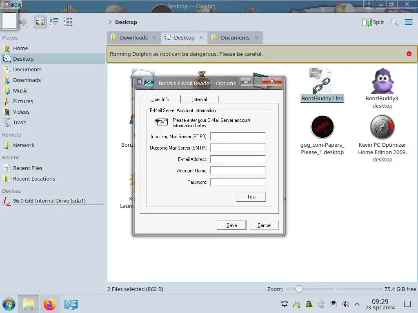Open the search magnifier in Dolphin
418x313 pixels.
click(394, 22)
